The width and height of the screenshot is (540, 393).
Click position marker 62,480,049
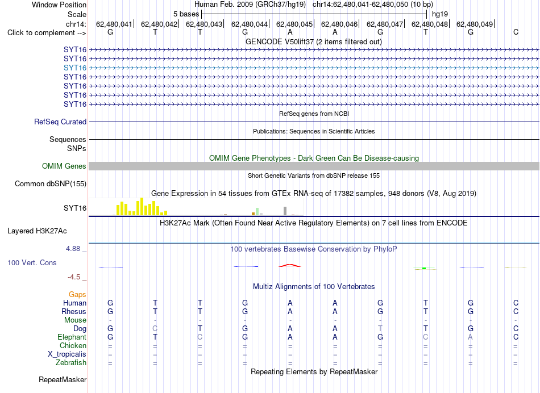tap(475, 24)
